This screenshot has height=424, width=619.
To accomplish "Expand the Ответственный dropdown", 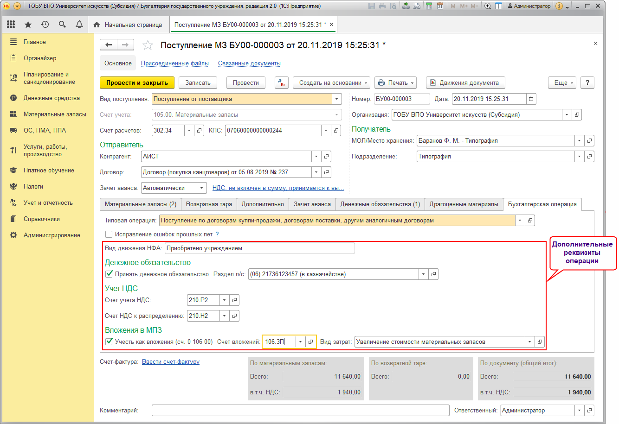I will pos(579,410).
